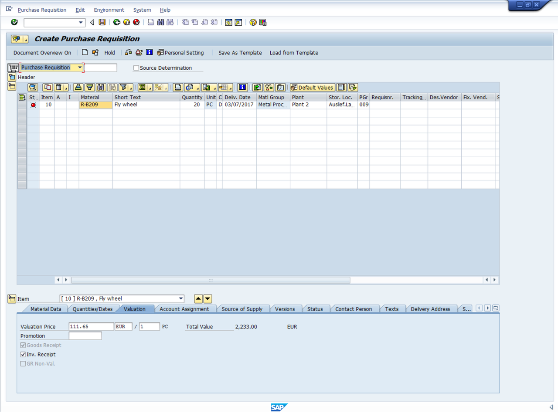Image resolution: width=558 pixels, height=413 pixels.
Task: Click the Print icon in grid toolbar
Action: click(x=178, y=87)
